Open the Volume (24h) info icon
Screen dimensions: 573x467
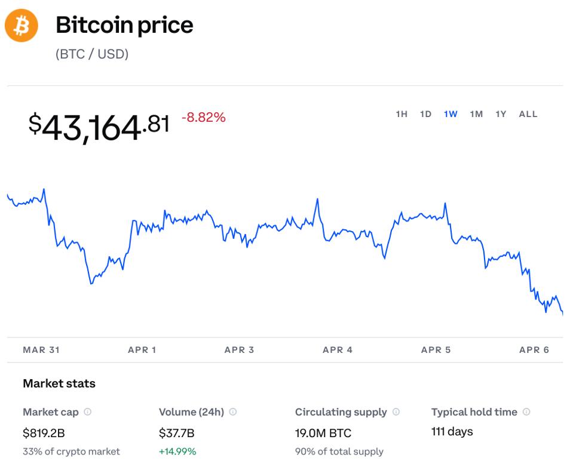click(233, 412)
